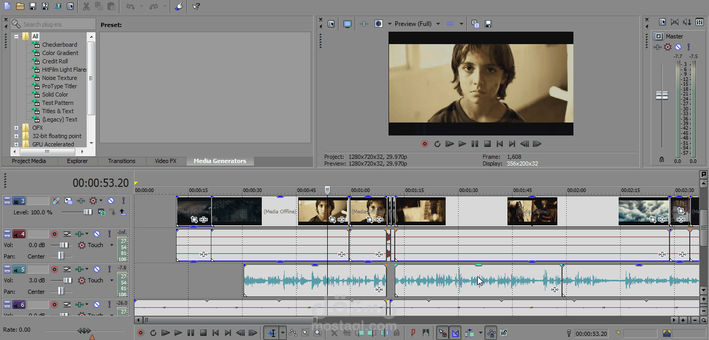The width and height of the screenshot is (709, 340).
Task: Open Video Output FX in the preview toolbar
Action: pyautogui.click(x=364, y=24)
